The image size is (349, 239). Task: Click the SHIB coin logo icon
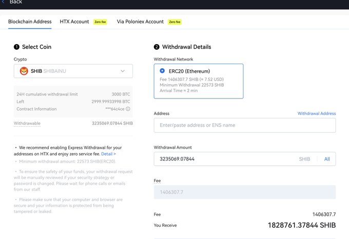click(x=24, y=71)
